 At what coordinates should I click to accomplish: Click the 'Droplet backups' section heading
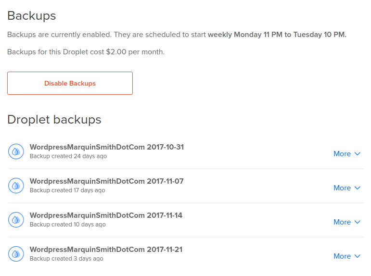pos(54,120)
